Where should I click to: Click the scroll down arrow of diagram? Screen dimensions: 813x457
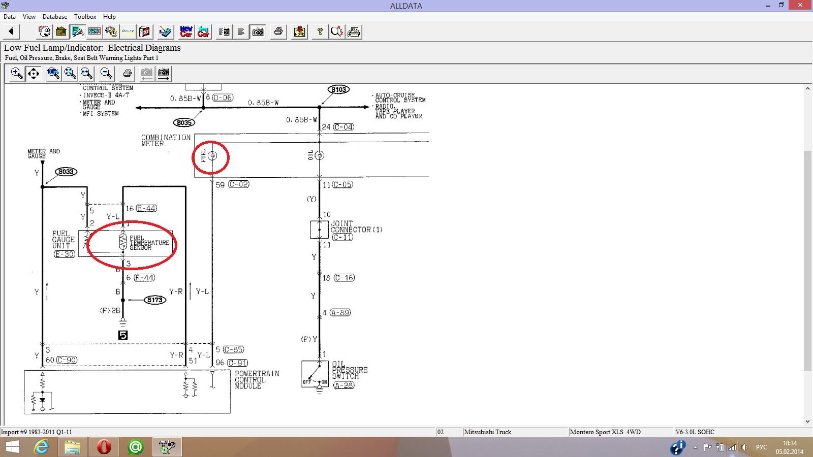807,421
